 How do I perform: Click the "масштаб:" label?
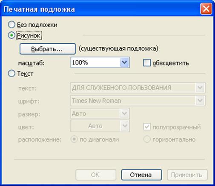32,63
